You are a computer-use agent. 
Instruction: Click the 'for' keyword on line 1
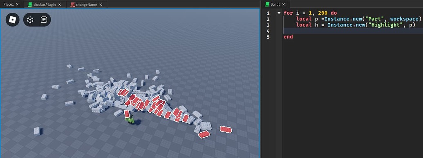click(x=288, y=13)
